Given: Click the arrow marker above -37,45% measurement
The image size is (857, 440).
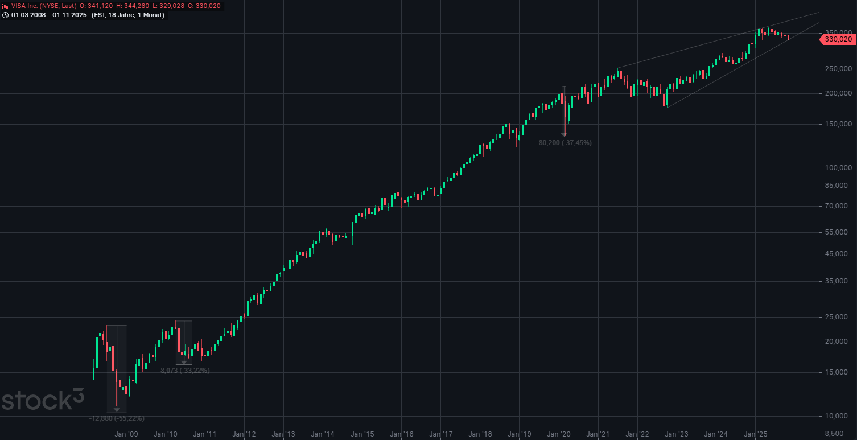Looking at the screenshot, I should click(564, 134).
